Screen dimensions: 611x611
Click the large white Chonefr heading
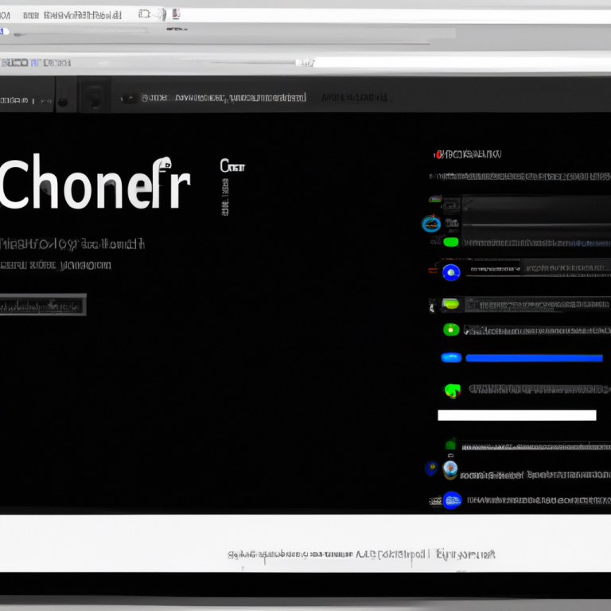(x=95, y=184)
